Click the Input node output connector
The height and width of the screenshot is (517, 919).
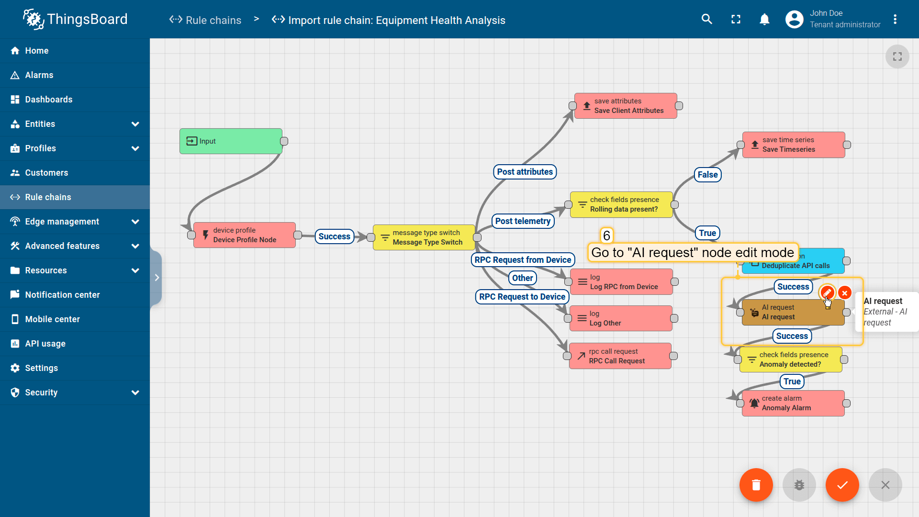(x=284, y=141)
